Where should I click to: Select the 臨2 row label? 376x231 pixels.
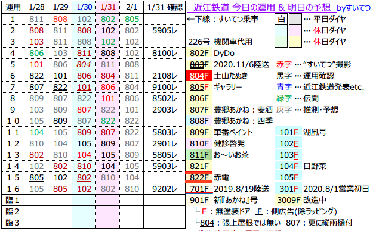[13, 211]
